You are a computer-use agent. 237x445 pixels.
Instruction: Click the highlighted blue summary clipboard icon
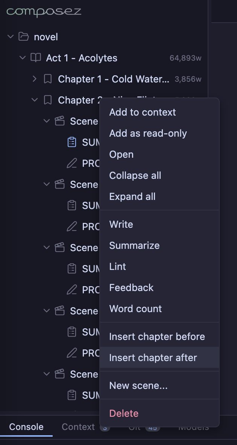(71, 142)
